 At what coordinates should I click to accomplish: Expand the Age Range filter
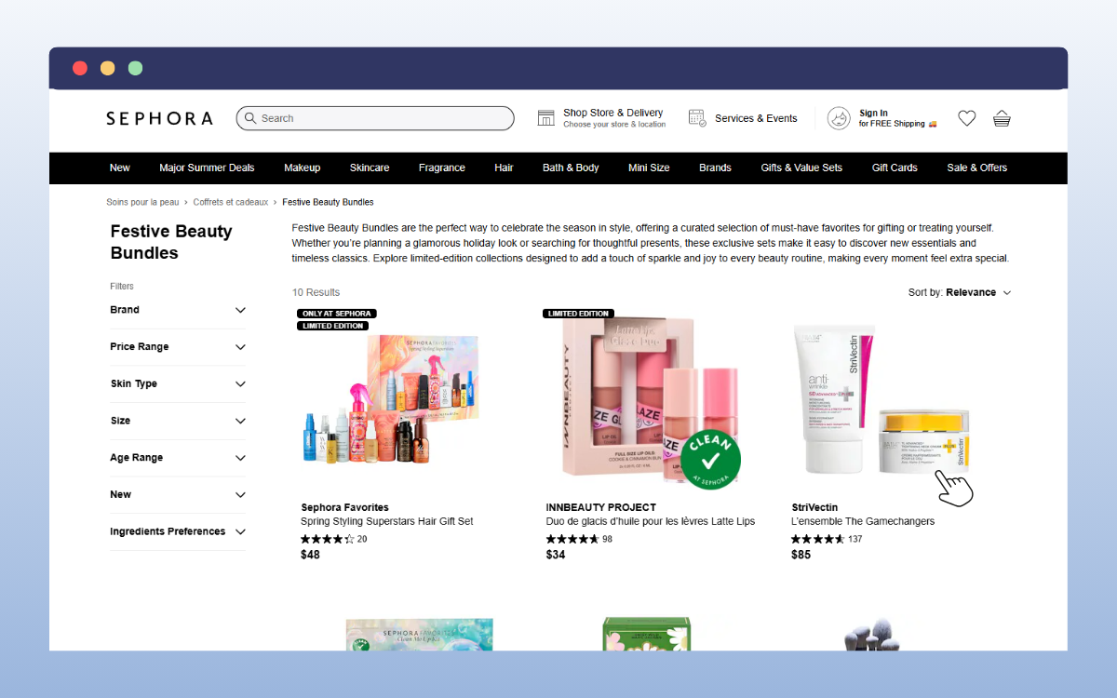[178, 458]
